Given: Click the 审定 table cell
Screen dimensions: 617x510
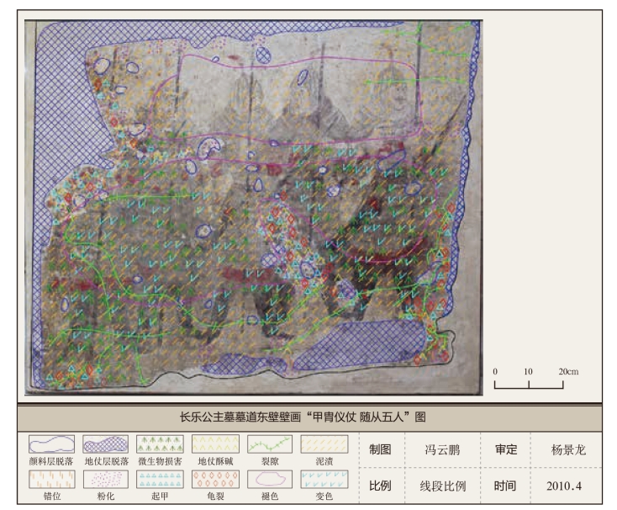Looking at the screenshot, I should 505,449.
